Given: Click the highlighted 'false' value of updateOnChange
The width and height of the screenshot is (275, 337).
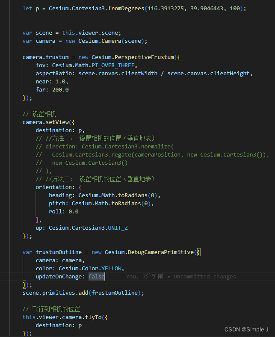Looking at the screenshot, I should [97, 277].
